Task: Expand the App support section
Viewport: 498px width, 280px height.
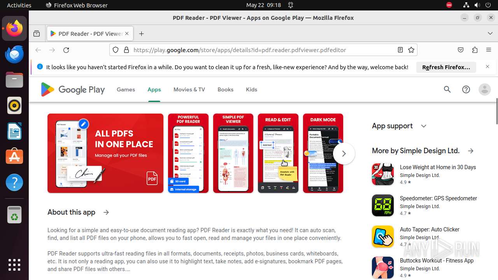Action: click(x=424, y=126)
